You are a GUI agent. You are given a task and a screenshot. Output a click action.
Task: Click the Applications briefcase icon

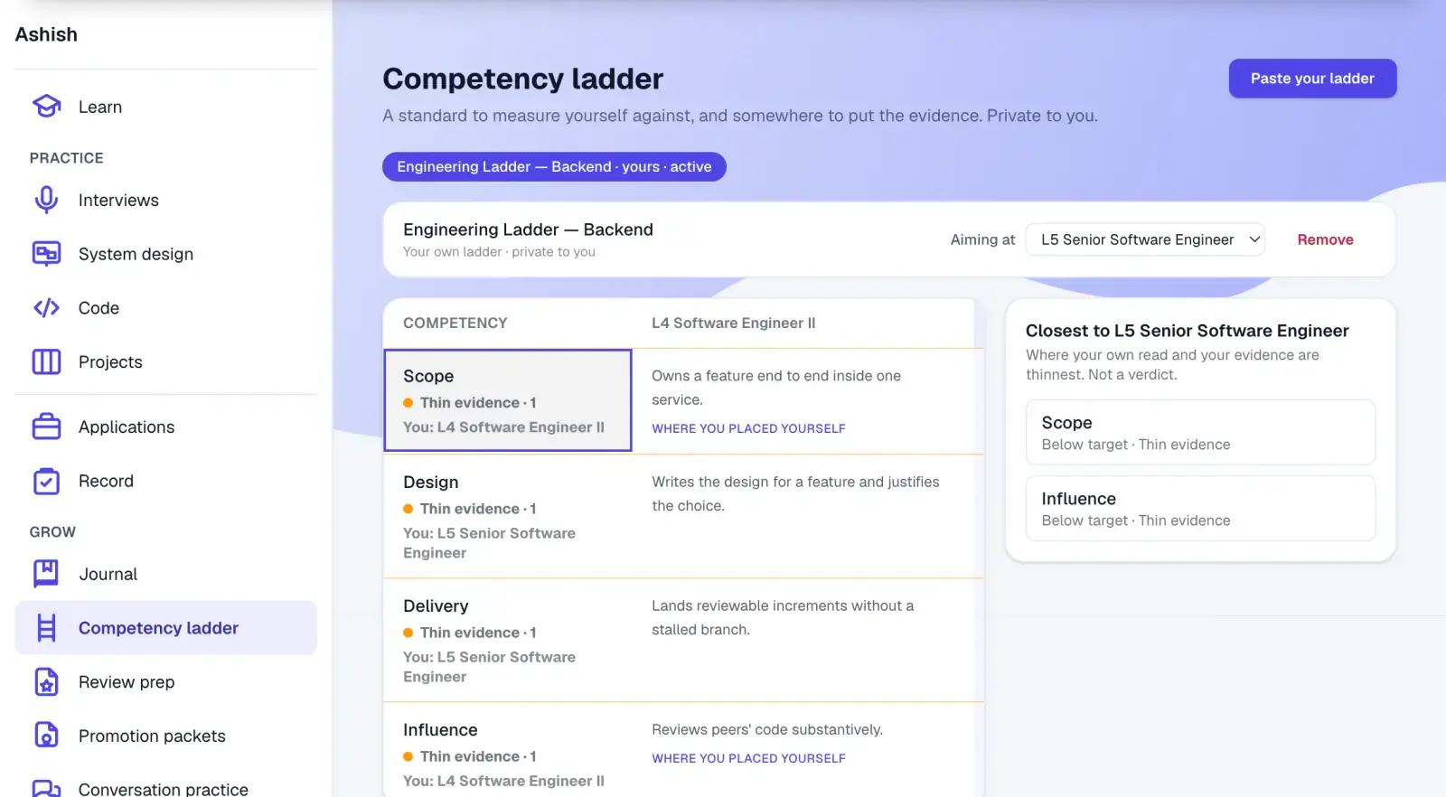tap(46, 427)
